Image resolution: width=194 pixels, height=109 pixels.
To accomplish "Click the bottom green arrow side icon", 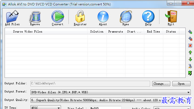I will (x=190, y=73).
